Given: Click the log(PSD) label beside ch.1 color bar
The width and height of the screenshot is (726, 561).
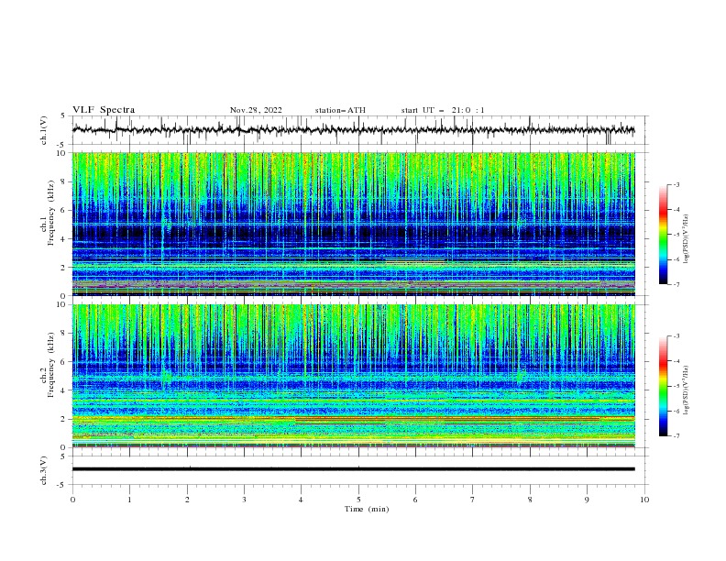Looking at the screenshot, I should (x=687, y=239).
